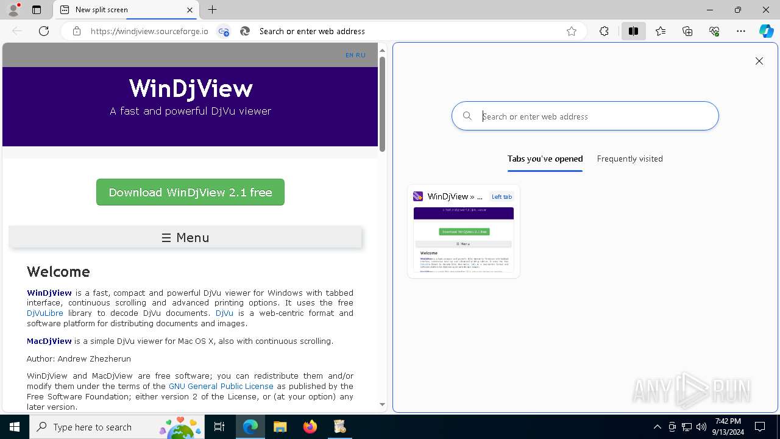
Task: Open the WinDjView link in welcome text
Action: click(x=49, y=293)
